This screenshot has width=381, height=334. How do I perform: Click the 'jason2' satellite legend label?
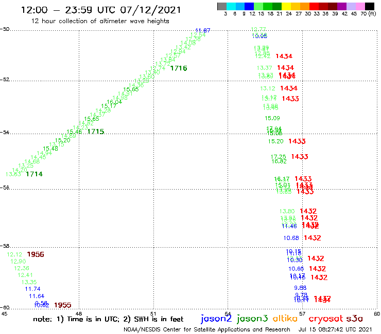[x=216, y=319]
